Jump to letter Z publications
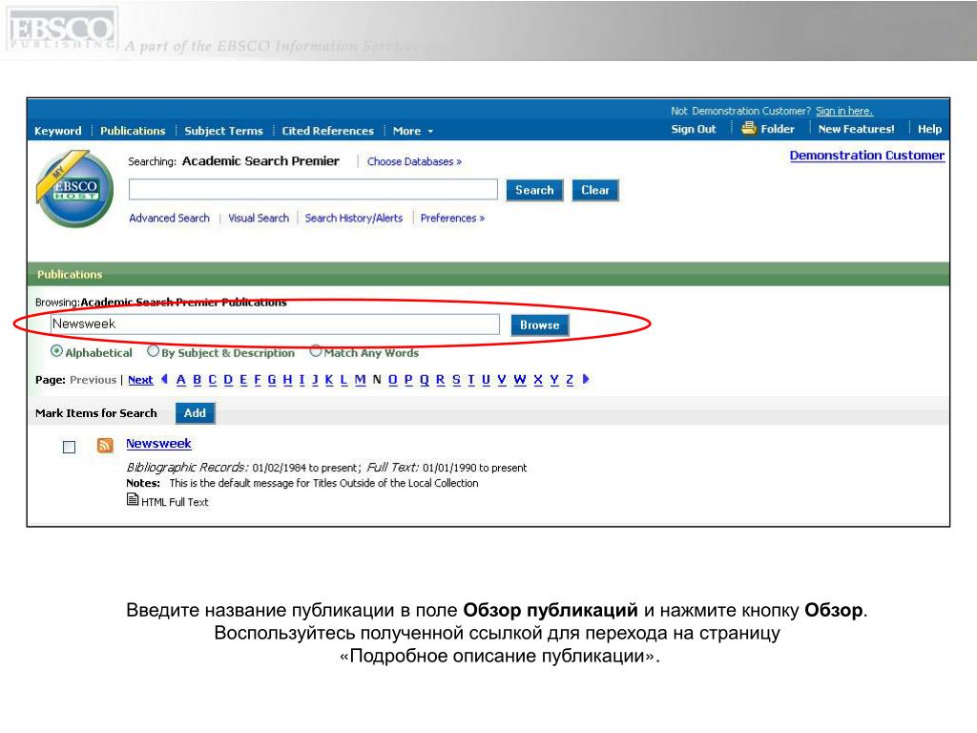The height and width of the screenshot is (733, 977). coord(570,380)
